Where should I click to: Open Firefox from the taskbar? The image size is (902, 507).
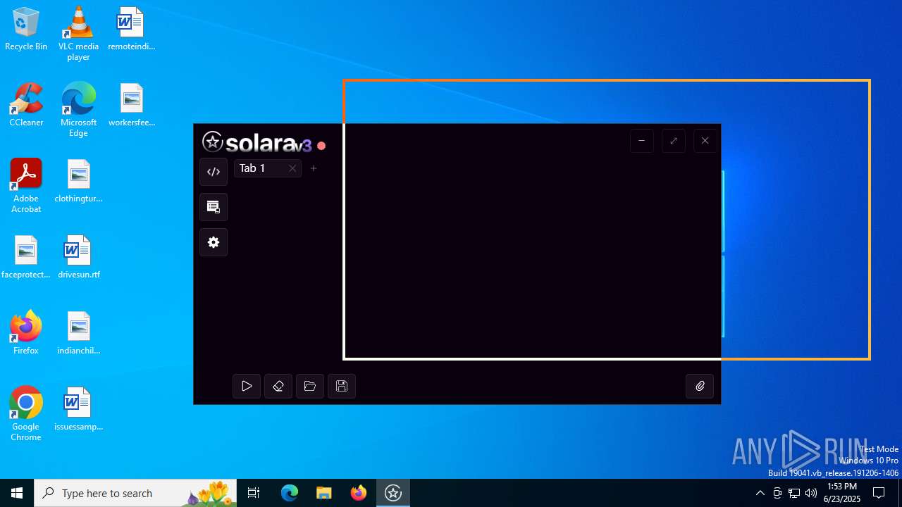(x=359, y=493)
